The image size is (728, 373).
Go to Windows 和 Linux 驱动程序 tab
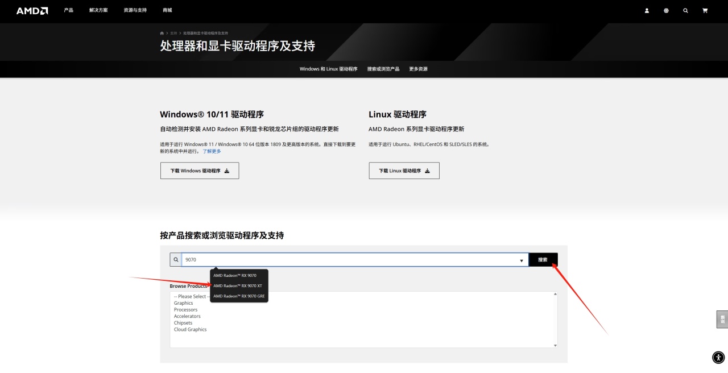point(329,69)
